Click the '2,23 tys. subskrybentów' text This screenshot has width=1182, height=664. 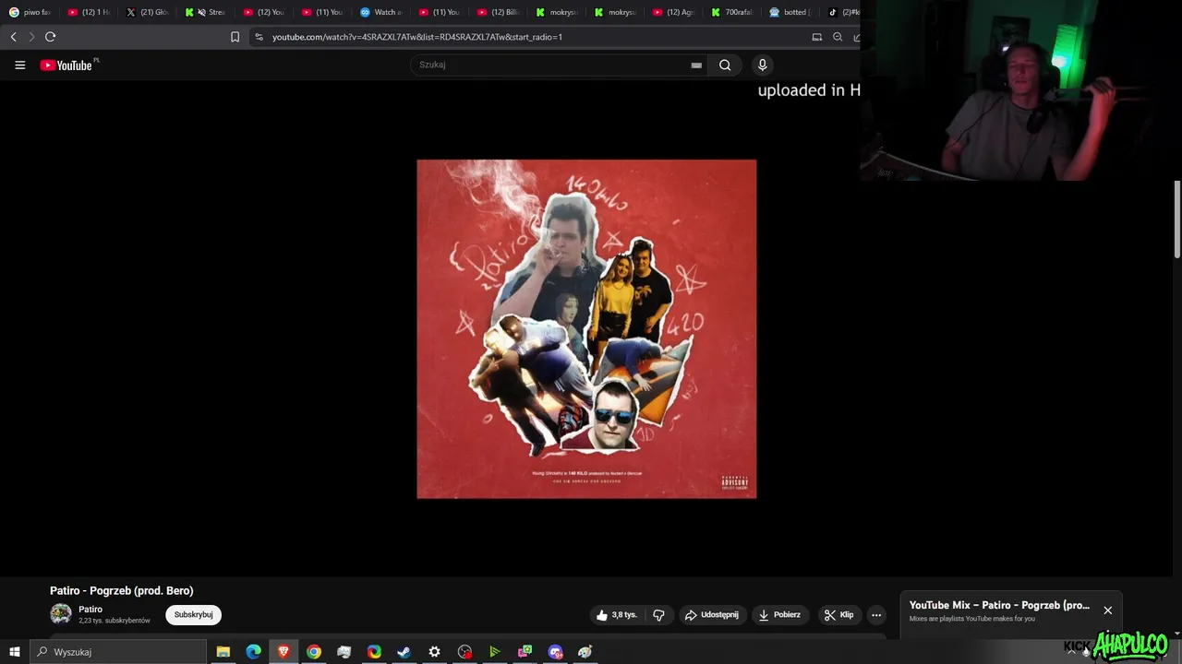click(x=115, y=621)
